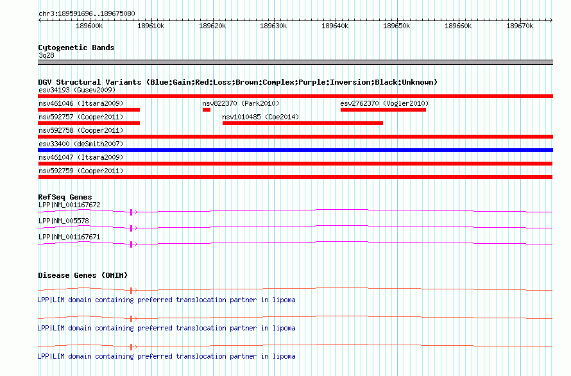
Task: Click the gray 3q28 cytogenetic band bar
Action: pos(295,62)
